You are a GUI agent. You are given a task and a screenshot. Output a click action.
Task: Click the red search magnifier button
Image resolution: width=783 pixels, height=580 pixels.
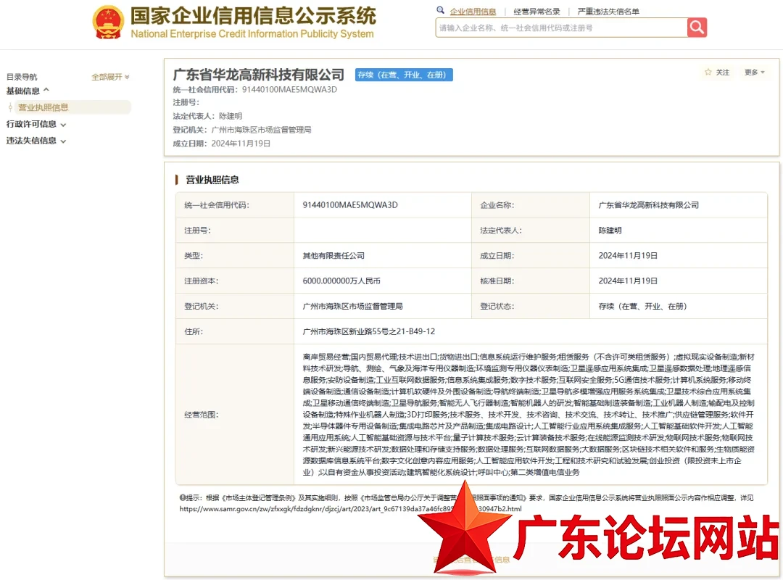pyautogui.click(x=697, y=28)
